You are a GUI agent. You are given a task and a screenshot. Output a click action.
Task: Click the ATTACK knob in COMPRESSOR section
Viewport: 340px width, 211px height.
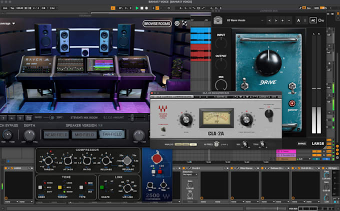(x=68, y=161)
